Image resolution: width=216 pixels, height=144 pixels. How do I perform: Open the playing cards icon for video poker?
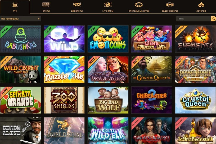click(170, 5)
